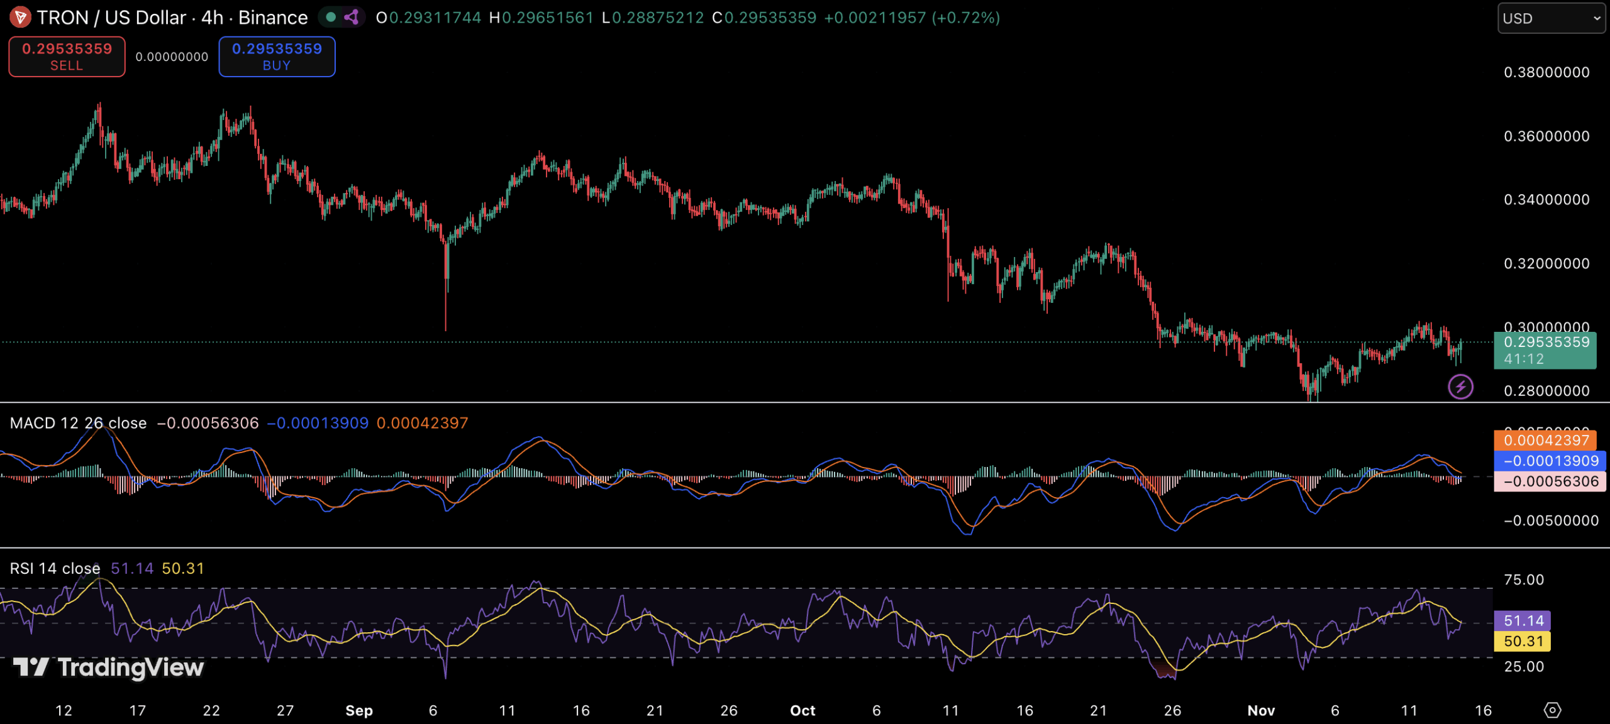Click the Nov label on time axis
Image resolution: width=1610 pixels, height=724 pixels.
[x=1261, y=710]
